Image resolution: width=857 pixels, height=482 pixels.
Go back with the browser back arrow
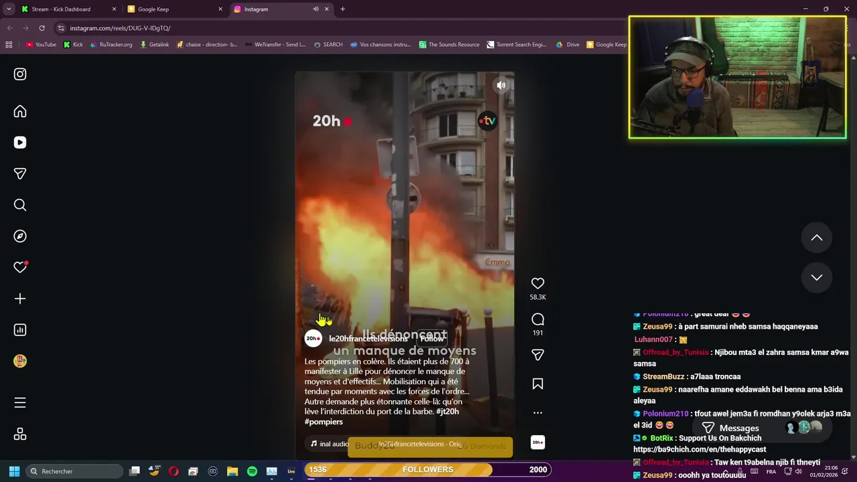(x=9, y=28)
